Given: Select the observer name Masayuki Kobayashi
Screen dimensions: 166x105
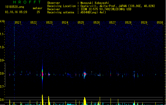Looking at the screenshot, I should [x=95, y=3].
